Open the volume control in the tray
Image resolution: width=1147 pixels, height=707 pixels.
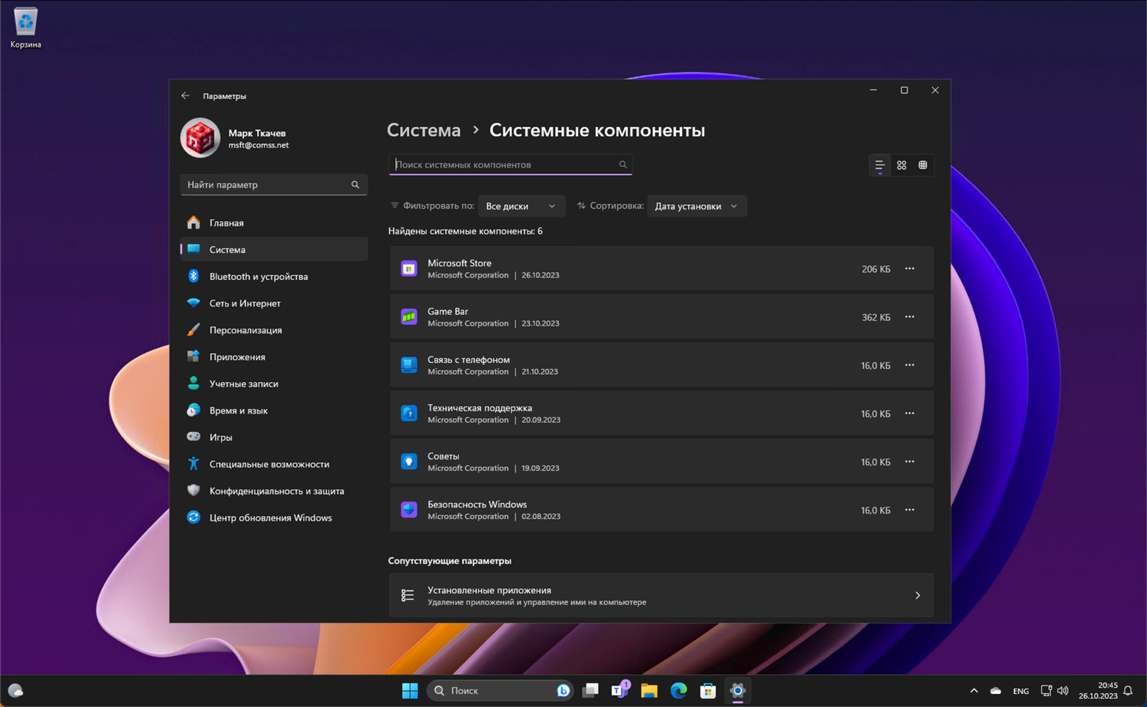click(x=1063, y=691)
